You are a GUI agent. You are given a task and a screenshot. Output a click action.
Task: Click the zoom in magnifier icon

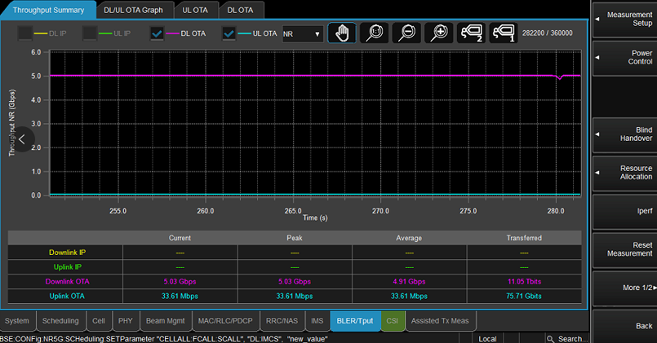[439, 33]
